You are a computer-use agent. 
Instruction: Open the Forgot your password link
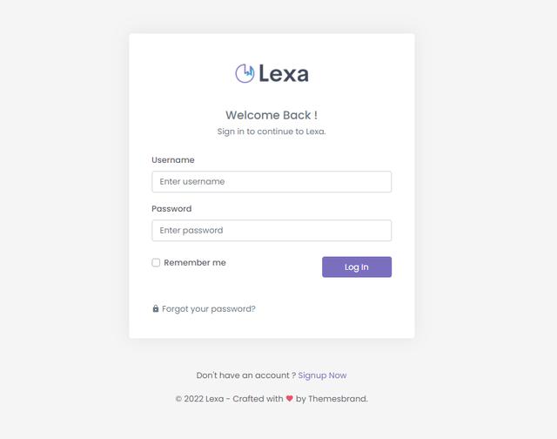(x=209, y=309)
